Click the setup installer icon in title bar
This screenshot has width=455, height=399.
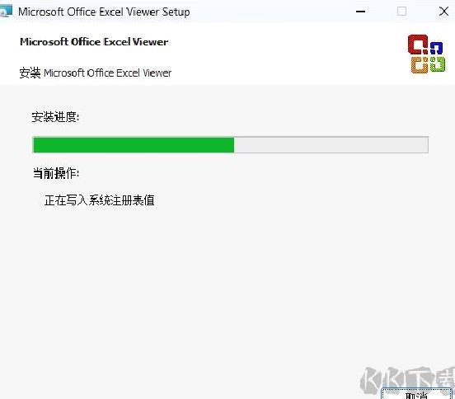(x=5, y=12)
